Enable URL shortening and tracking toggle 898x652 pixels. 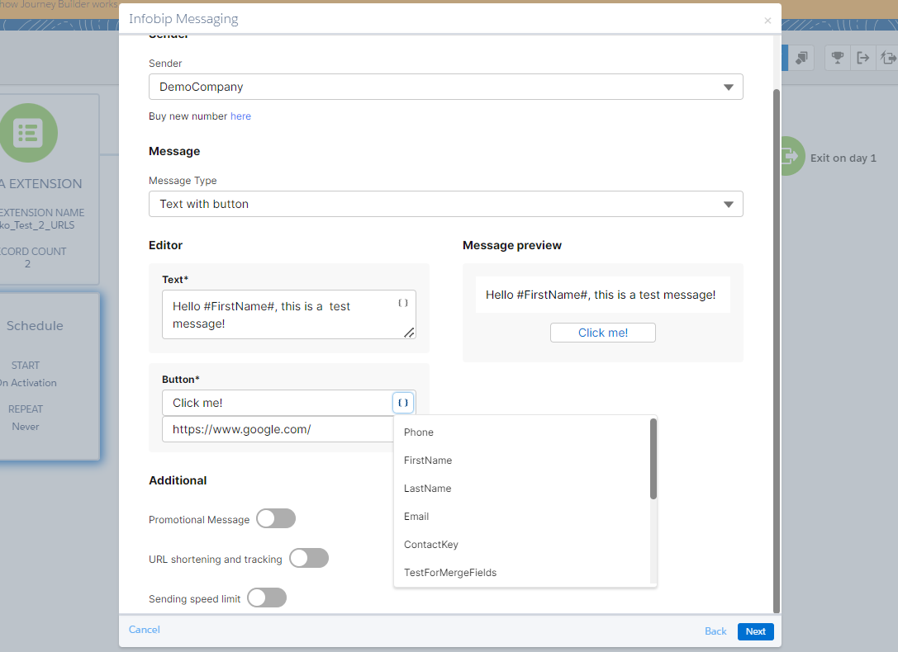[309, 558]
